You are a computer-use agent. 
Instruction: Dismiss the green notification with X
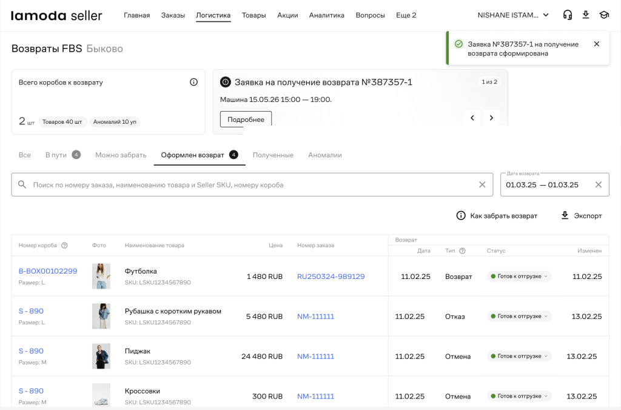coord(597,44)
